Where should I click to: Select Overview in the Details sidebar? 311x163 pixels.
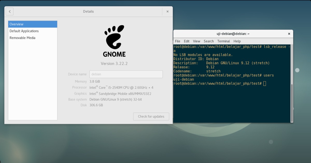click(33, 24)
